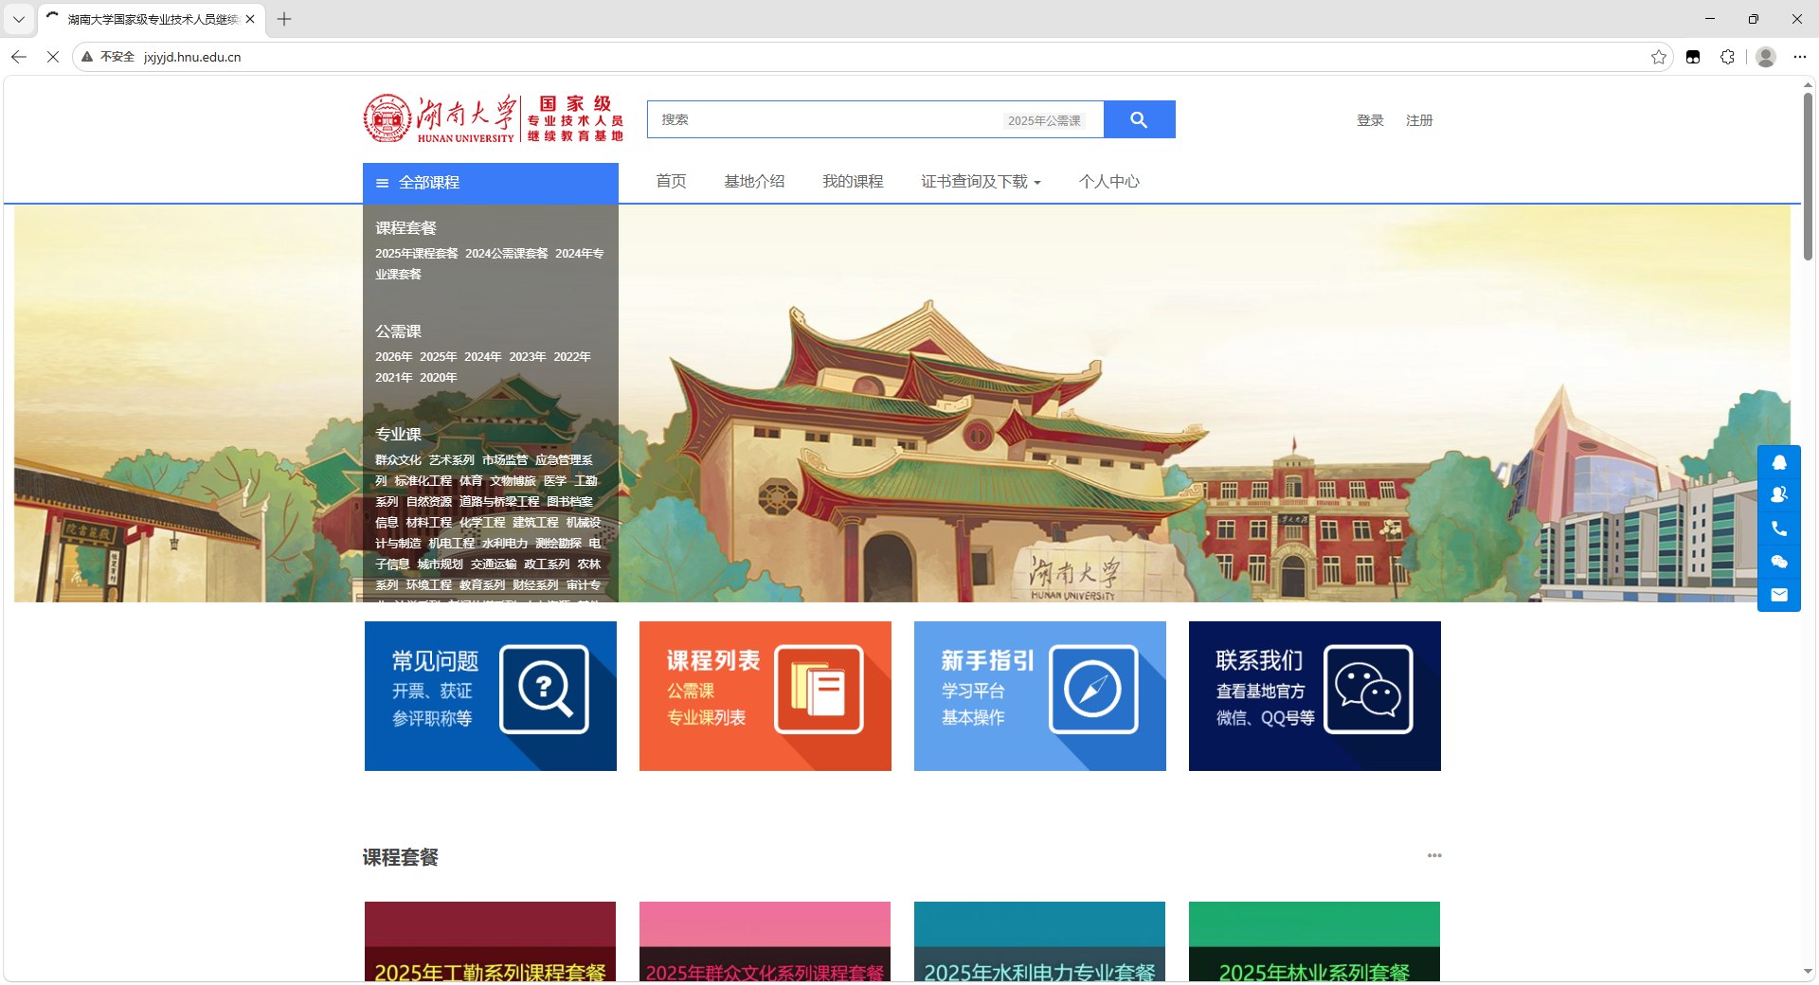This screenshot has width=1819, height=985.
Task: Select 2025年 under 公需课
Action: [x=438, y=357]
